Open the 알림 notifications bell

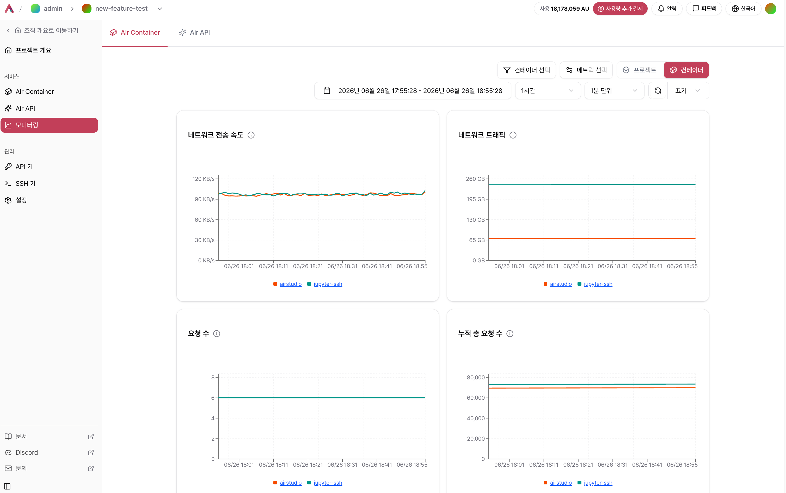tap(667, 9)
